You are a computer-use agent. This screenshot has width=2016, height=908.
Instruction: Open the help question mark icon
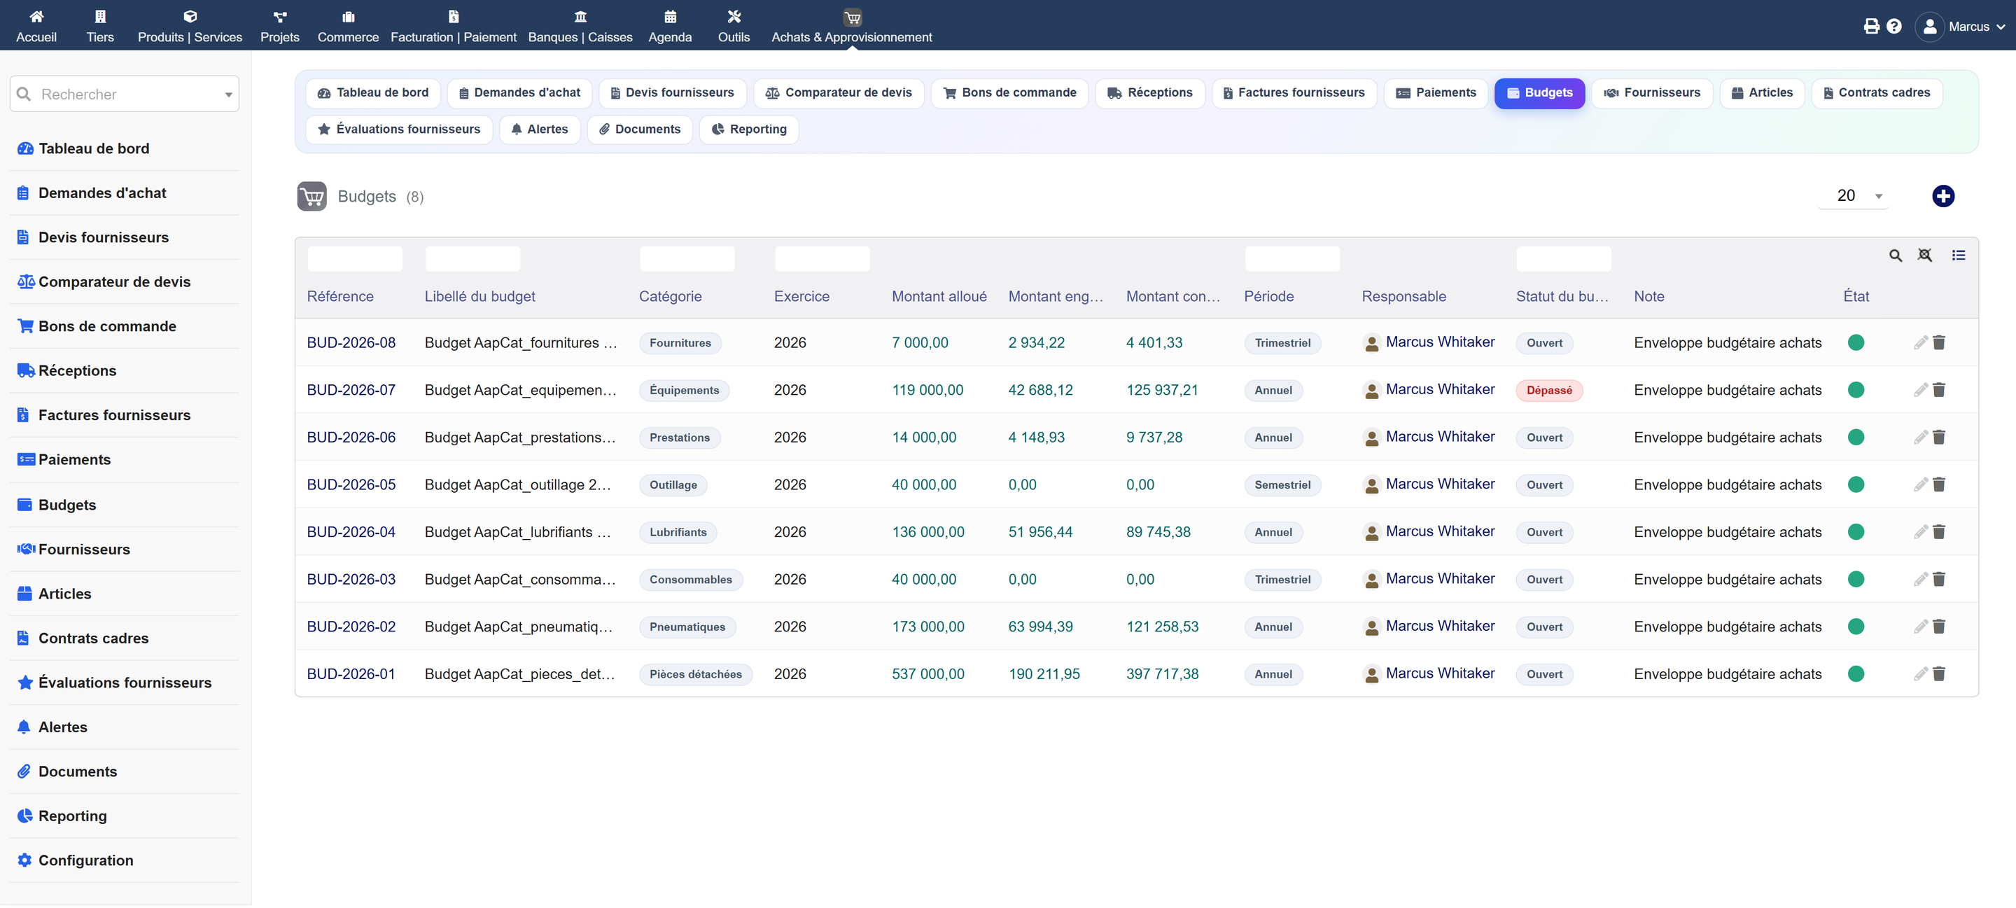click(1894, 26)
